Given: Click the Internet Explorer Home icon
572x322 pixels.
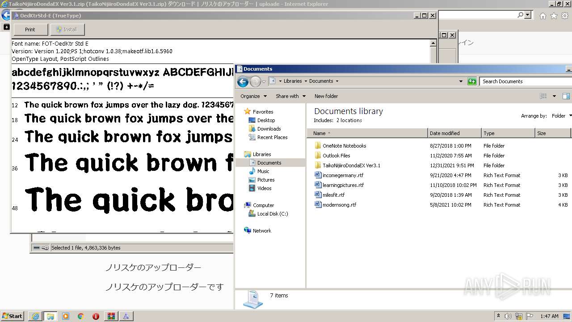Looking at the screenshot, I should pos(543,16).
